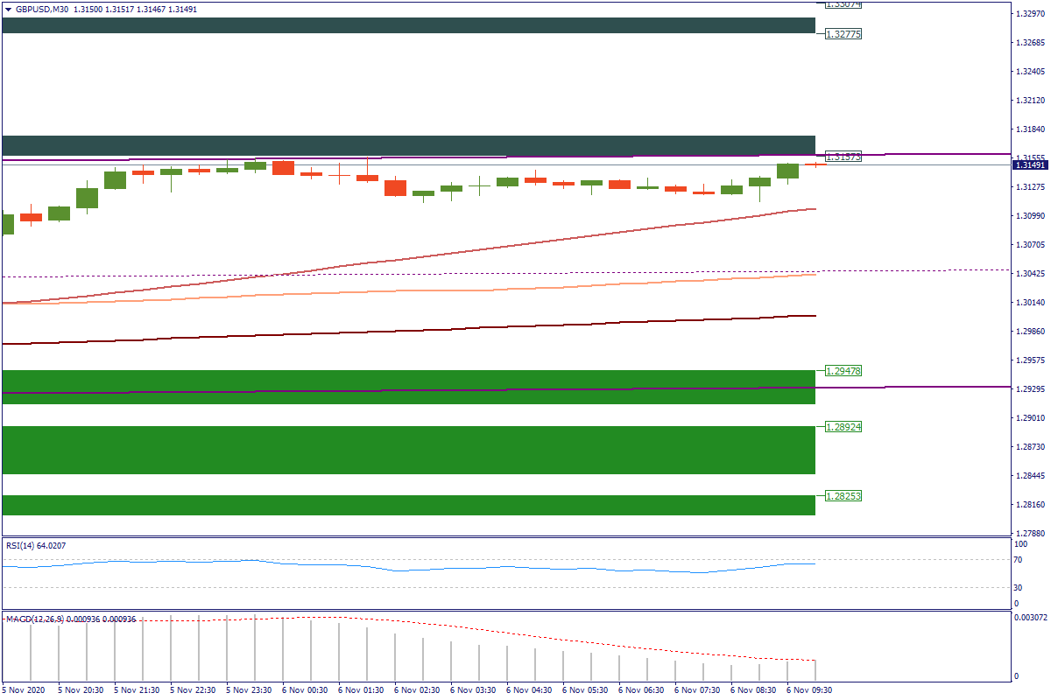This screenshot has height=700, width=1051.
Task: Click the 1.31573 resistance level label
Action: (843, 157)
